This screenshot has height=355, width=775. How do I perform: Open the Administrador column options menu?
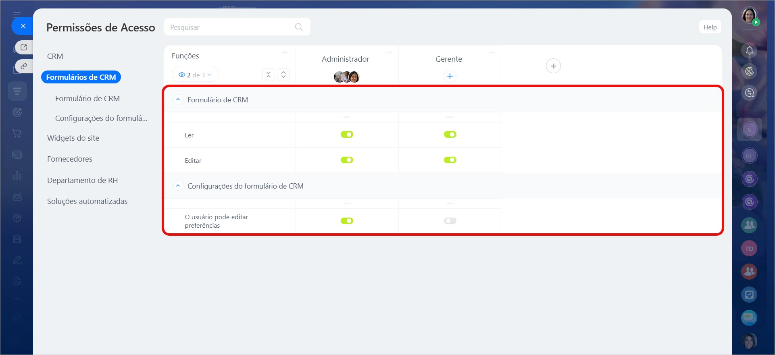coord(388,52)
